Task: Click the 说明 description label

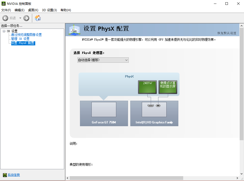Action: coord(73,144)
